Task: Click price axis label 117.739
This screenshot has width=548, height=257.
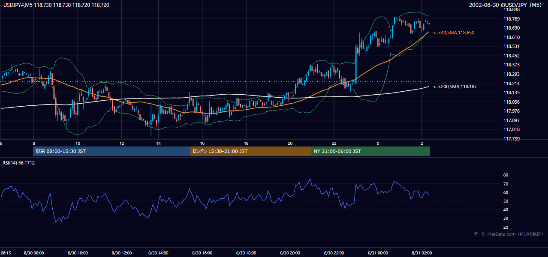Action: click(512, 139)
